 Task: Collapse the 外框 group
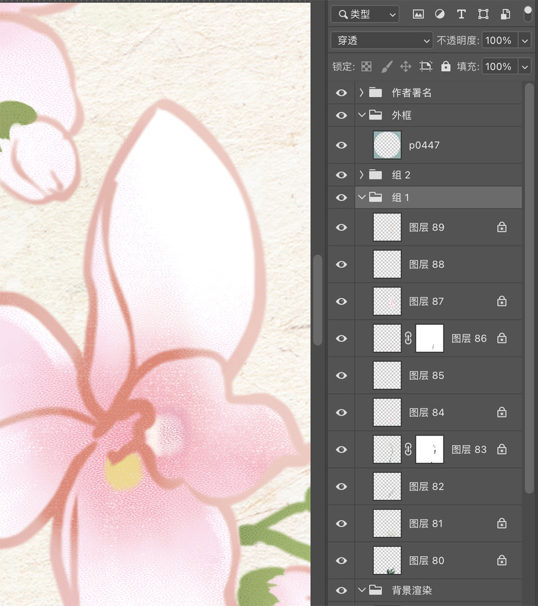(362, 115)
